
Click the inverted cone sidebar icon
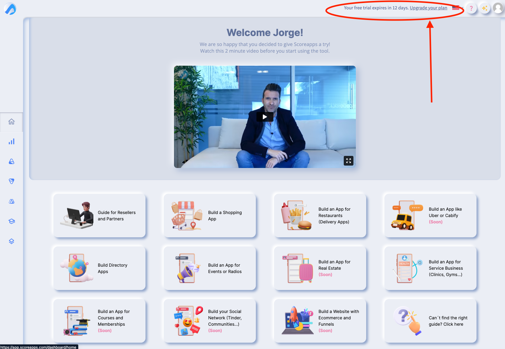tap(12, 181)
